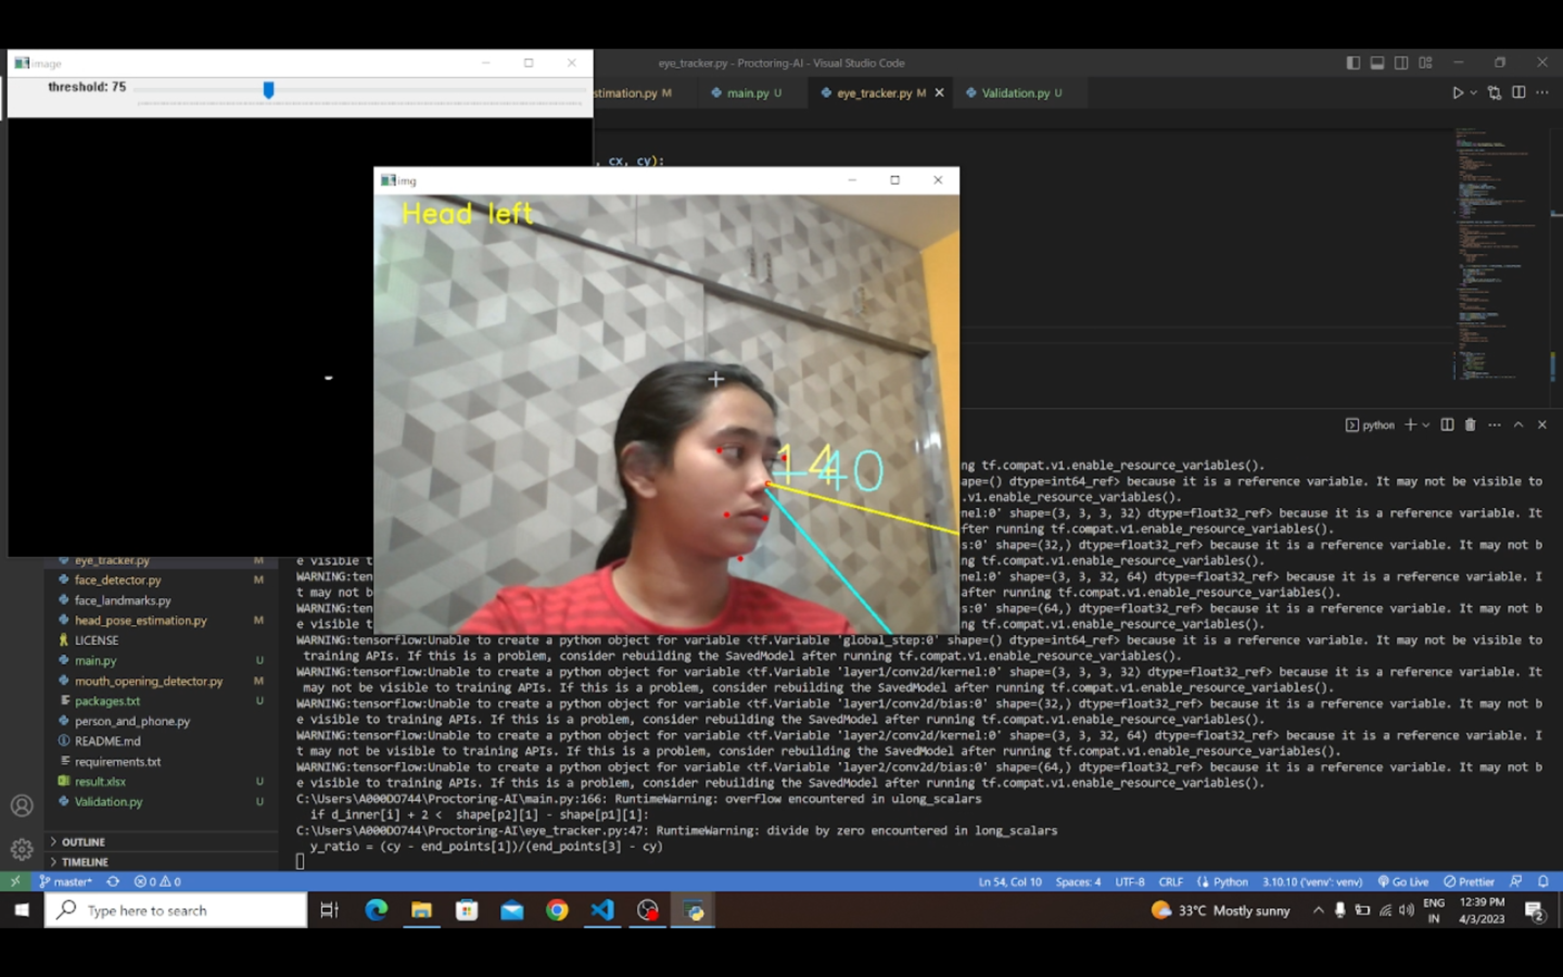Viewport: 1563px width, 977px height.
Task: Open the feedback icon in status bar
Action: tap(1516, 881)
